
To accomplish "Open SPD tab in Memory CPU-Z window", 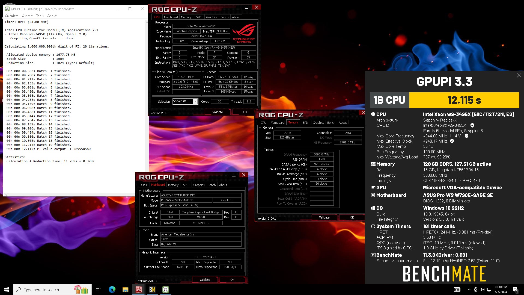I will (305, 123).
